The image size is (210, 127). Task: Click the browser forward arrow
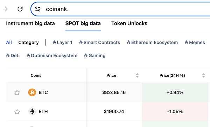tap(5, 9)
